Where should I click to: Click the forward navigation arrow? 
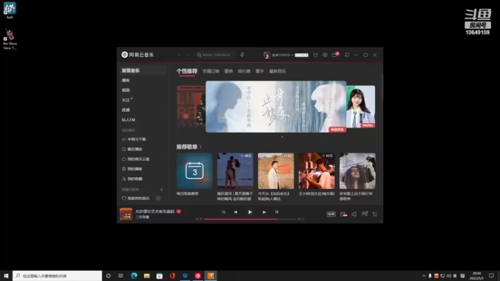pyautogui.click(x=188, y=55)
